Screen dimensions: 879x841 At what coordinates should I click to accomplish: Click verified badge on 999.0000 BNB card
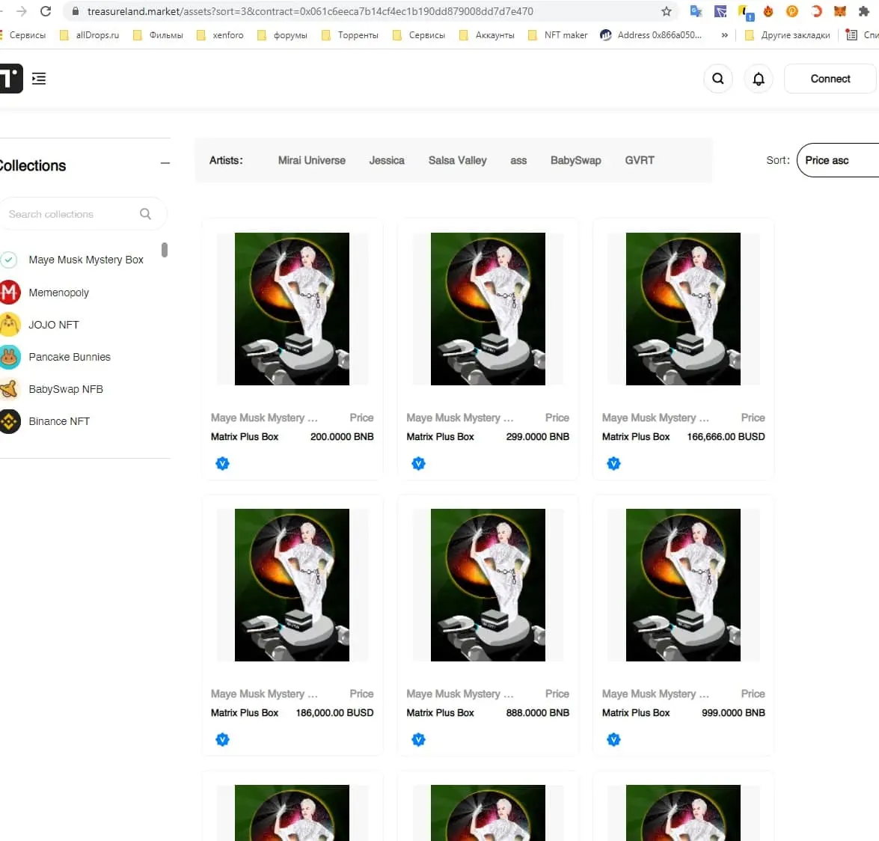point(614,739)
